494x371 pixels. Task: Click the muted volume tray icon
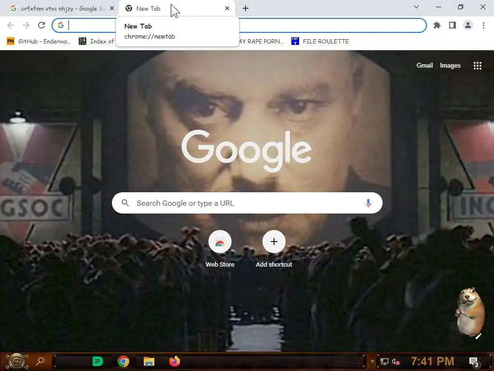point(396,361)
